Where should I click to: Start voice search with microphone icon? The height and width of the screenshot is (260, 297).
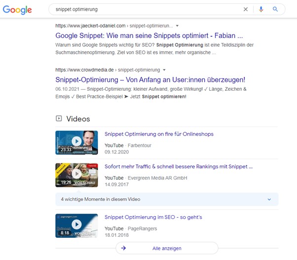coord(261,9)
